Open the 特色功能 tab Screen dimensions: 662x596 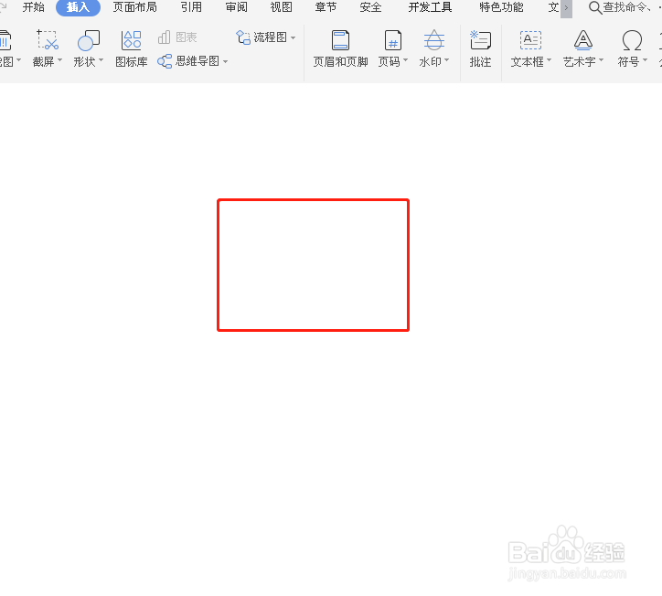502,7
